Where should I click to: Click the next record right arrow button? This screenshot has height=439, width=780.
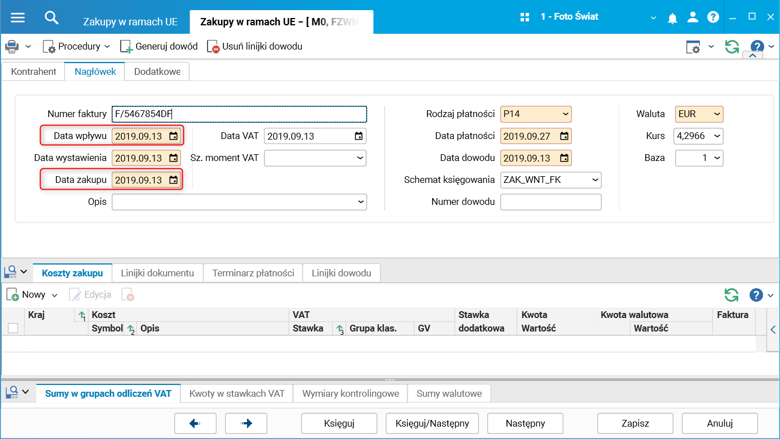point(246,424)
